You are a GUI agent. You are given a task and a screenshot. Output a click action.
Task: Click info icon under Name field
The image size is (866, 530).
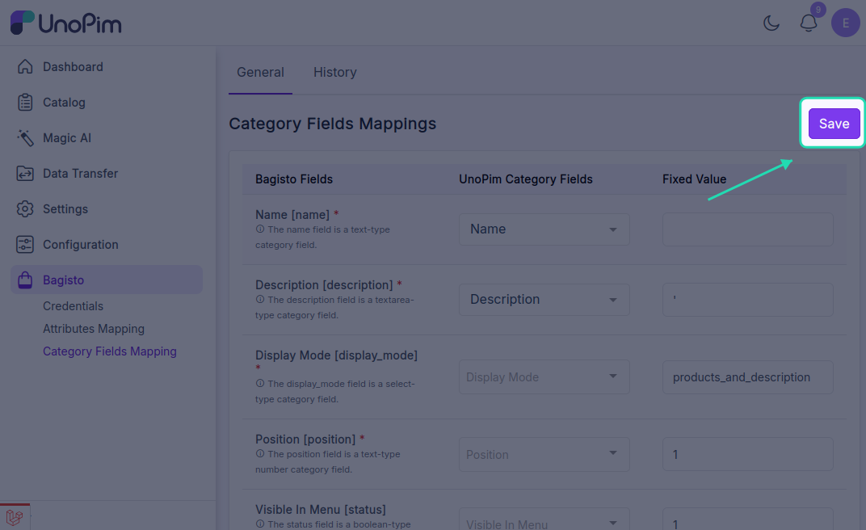(259, 229)
